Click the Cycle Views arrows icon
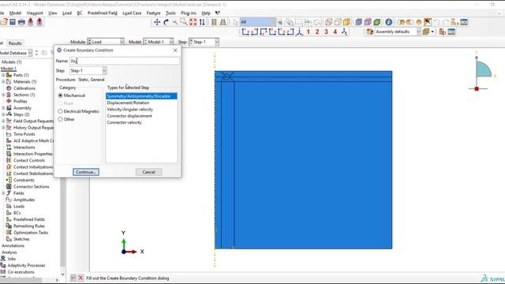 coord(202,22)
